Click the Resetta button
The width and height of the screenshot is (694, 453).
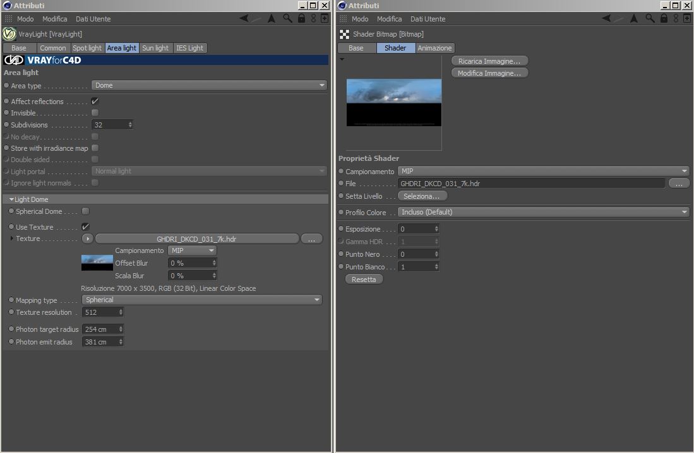coord(364,279)
